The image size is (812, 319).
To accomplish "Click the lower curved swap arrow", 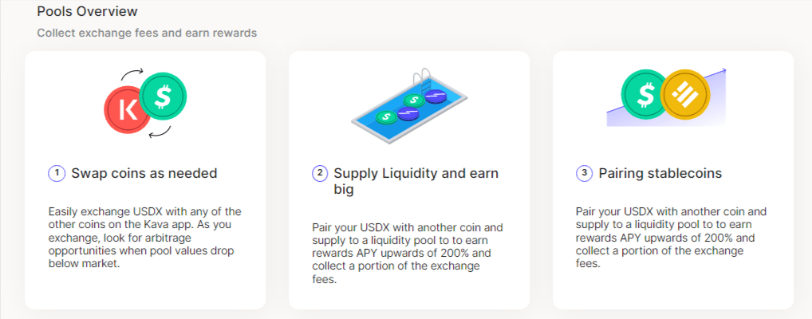I will [160, 132].
